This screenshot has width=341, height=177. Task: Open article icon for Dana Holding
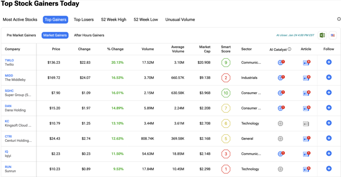[306, 108]
